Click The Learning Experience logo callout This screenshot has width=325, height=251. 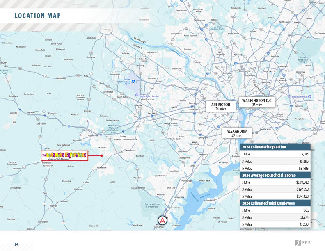64,156
